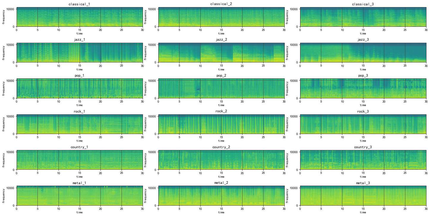This screenshot has width=430, height=216.
Task: Click inside the classical_2 spectrogram image
Action: 221,17
